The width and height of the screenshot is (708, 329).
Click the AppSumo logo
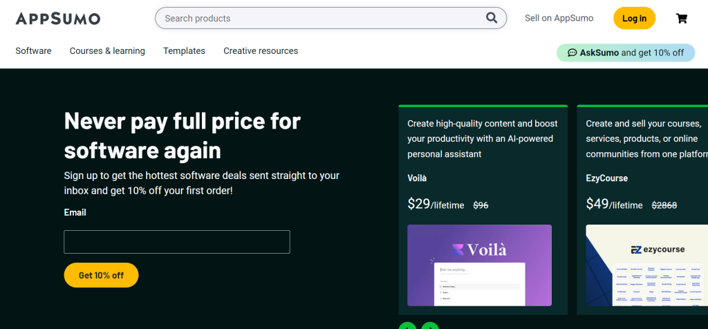[x=58, y=19]
